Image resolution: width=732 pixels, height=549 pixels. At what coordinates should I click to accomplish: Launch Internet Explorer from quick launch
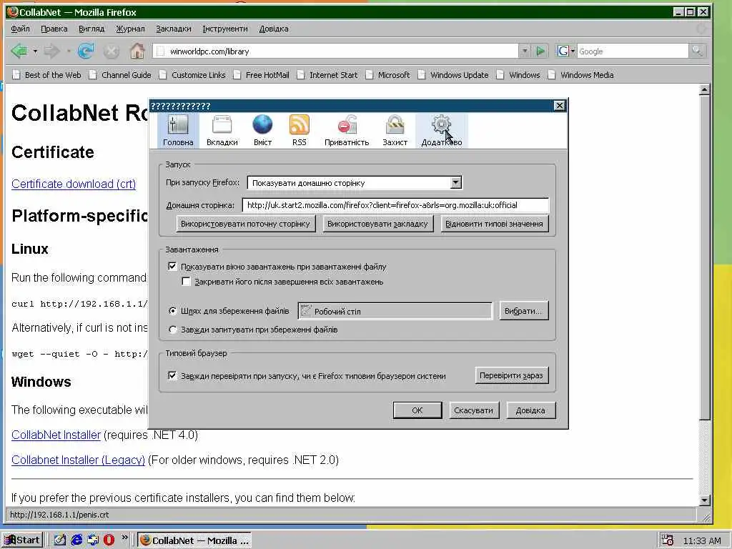(77, 540)
